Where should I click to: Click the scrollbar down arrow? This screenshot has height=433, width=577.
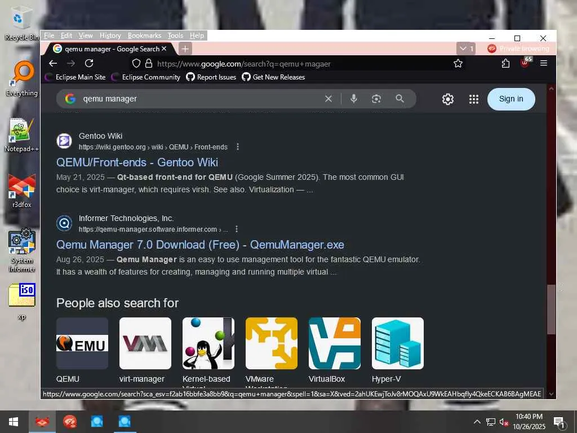coord(551,394)
